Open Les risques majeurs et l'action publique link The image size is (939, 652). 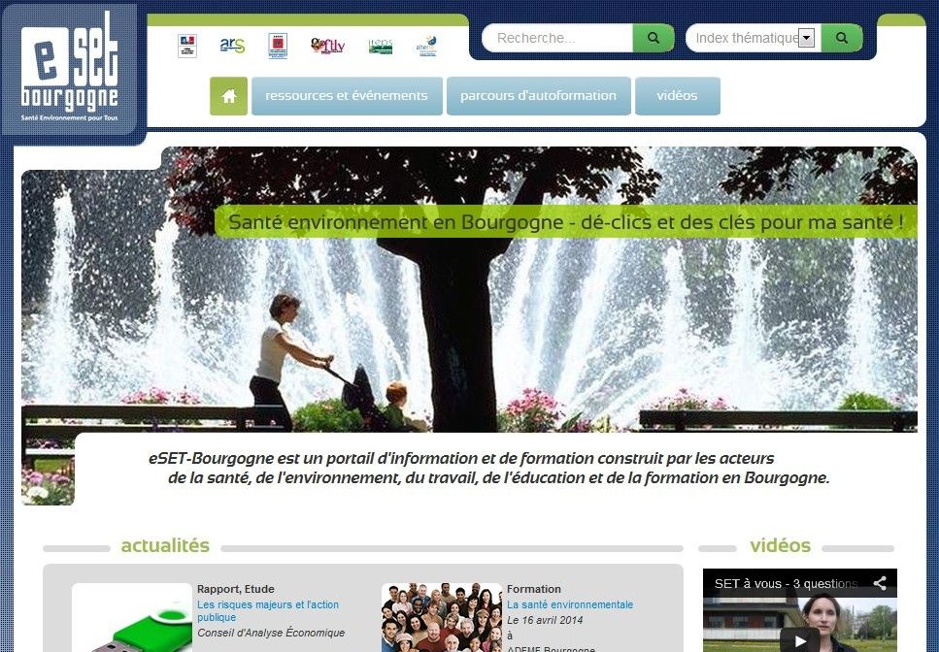(267, 610)
